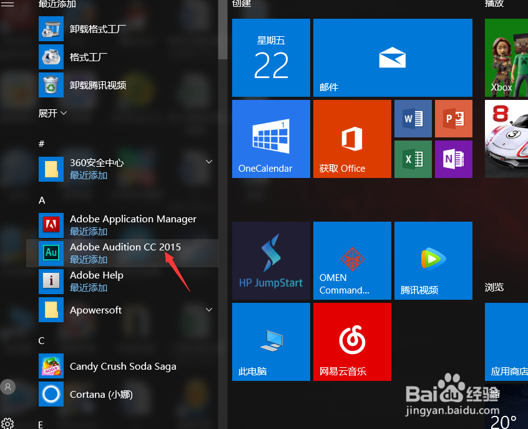Open the hamburger menu icon

click(7, 4)
